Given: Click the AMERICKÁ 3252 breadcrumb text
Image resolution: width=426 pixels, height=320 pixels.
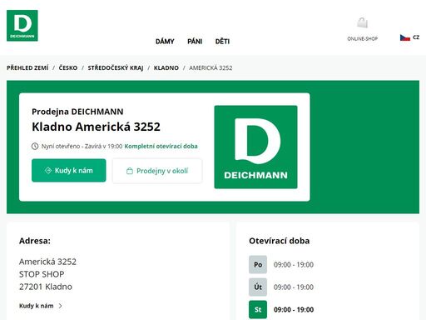Looking at the screenshot, I should tap(211, 67).
